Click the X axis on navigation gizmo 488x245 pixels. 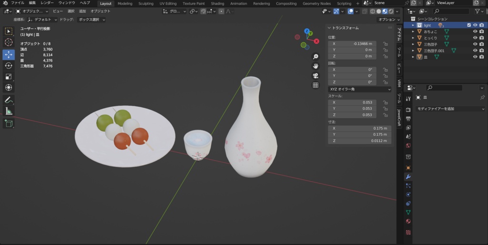pyautogui.click(x=316, y=41)
